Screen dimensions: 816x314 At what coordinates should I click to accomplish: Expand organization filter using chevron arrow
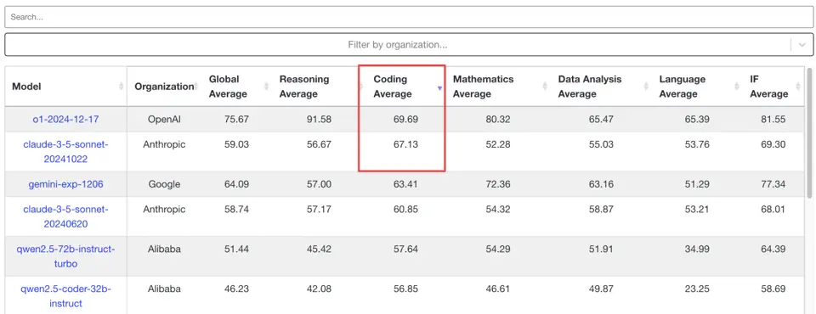(802, 45)
